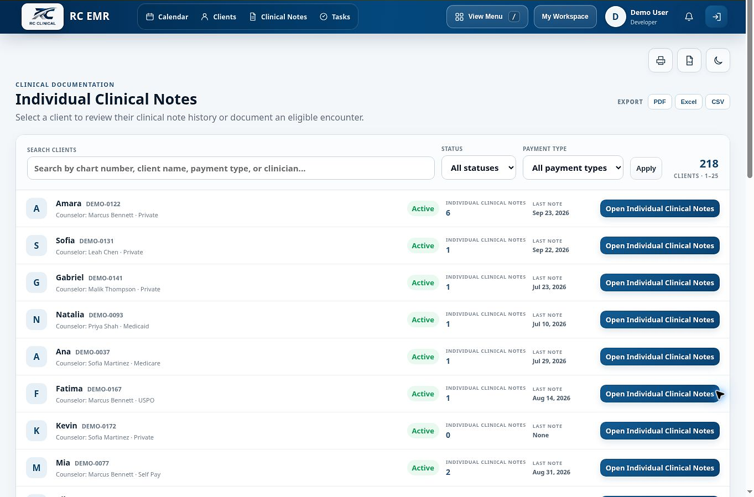The image size is (754, 497).
Task: Click Kevin's Active status badge
Action: pos(423,431)
